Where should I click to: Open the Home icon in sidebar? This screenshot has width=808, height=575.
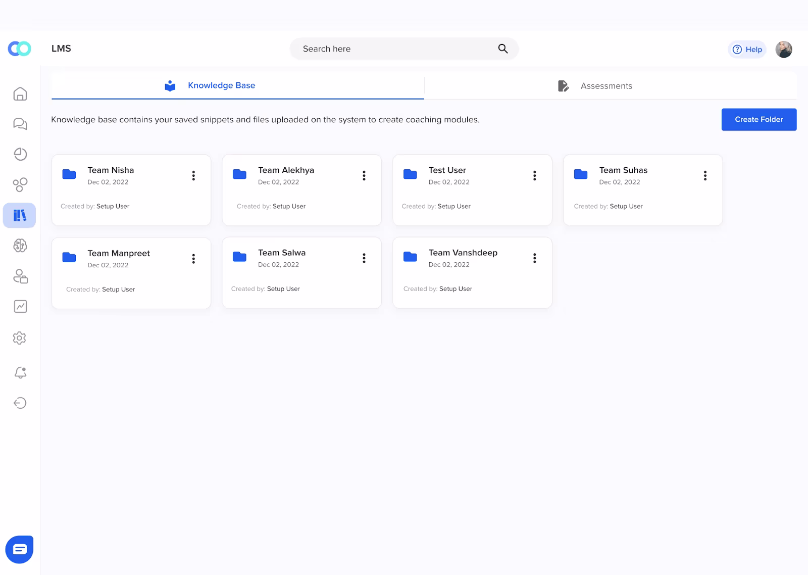[x=20, y=94]
